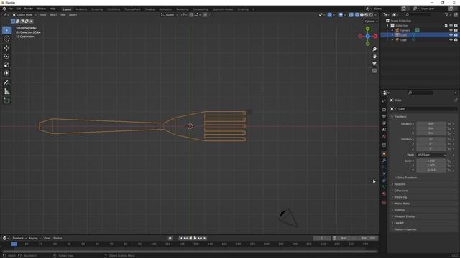Open the Global transform orientation dropdown
Viewport: 460px width, 258px height.
pos(170,15)
